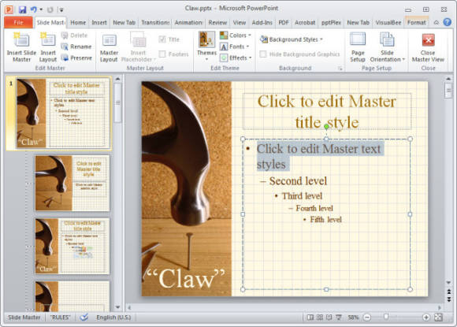The height and width of the screenshot is (327, 457).
Task: Click the thumbnail pane scroll down arrow
Action: (x=117, y=307)
